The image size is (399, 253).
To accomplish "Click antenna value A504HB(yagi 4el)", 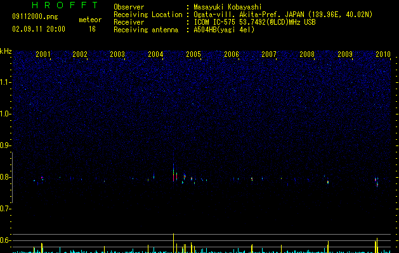I will [224, 30].
